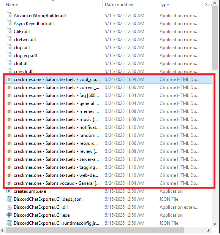Viewport: 220px width, 235px height.
Task: Sort files by the Size column header
Action: click(x=208, y=5)
